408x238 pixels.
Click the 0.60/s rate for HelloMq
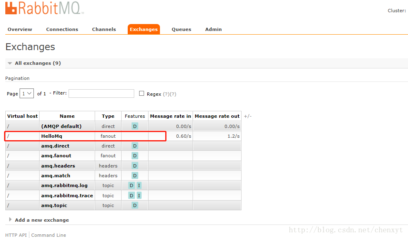point(184,136)
